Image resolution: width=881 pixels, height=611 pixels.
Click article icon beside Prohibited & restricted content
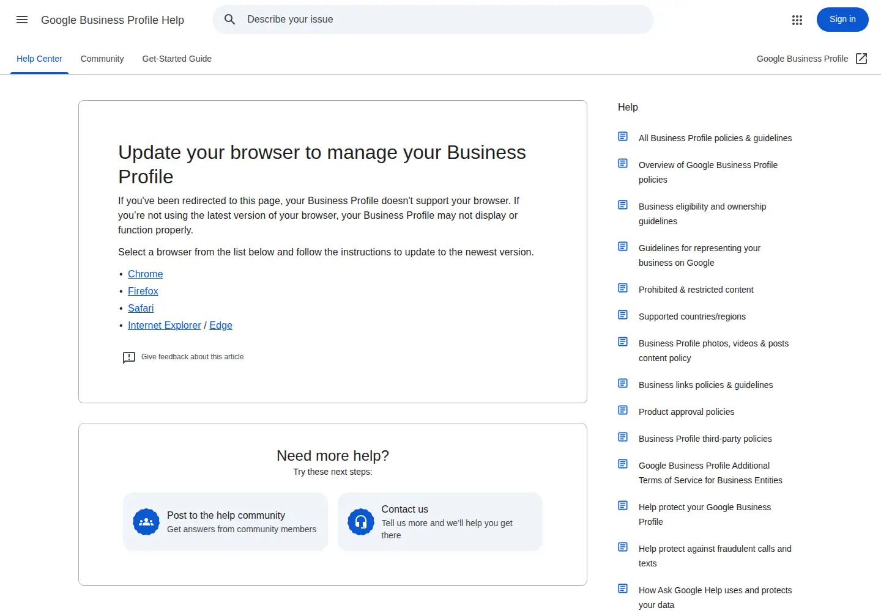[x=623, y=288]
